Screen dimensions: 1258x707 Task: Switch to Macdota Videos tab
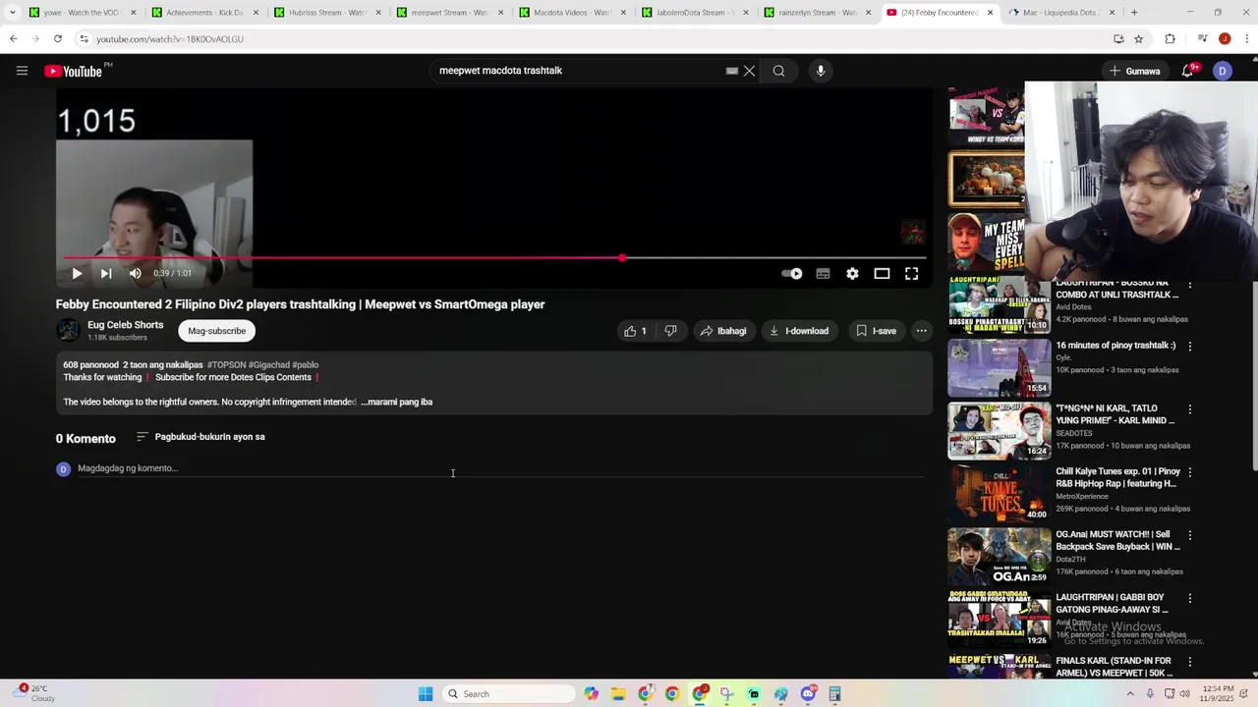point(570,13)
